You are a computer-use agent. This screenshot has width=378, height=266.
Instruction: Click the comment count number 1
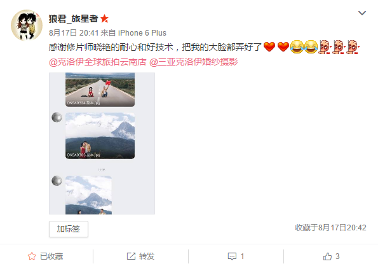tap(242, 256)
